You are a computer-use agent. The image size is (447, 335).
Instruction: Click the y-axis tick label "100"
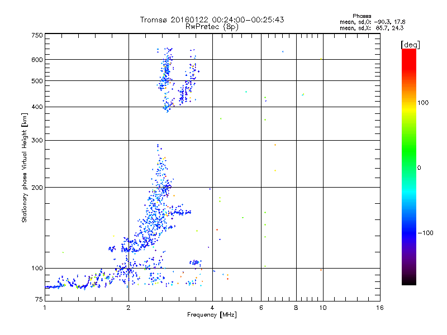37,269
